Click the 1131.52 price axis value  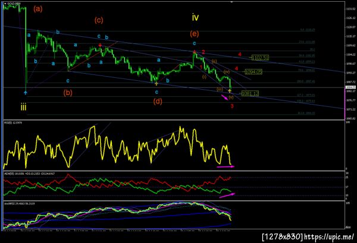point(350,9)
